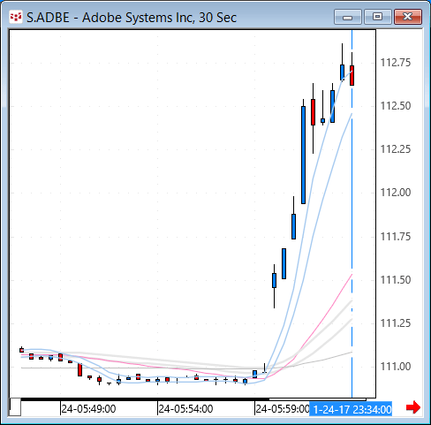Screen dimensions: 431x425
Task: Click the 112.00 price label
Action: [x=396, y=193]
